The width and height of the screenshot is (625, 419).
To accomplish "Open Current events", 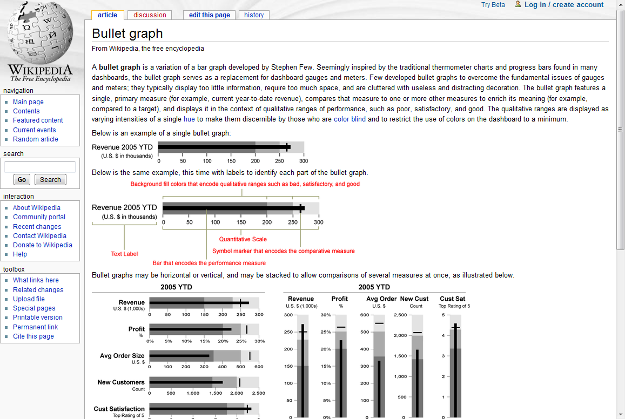I will tap(34, 130).
